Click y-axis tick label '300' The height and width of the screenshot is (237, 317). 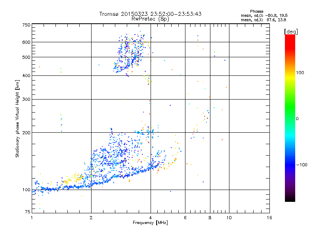(27, 100)
